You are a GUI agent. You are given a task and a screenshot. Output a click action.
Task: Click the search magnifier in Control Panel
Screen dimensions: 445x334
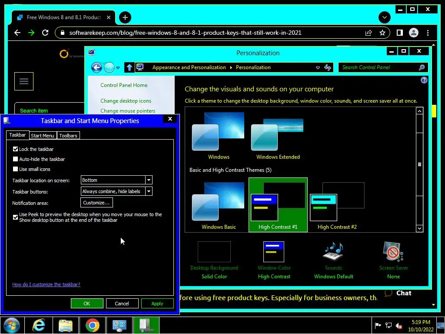coord(422,67)
